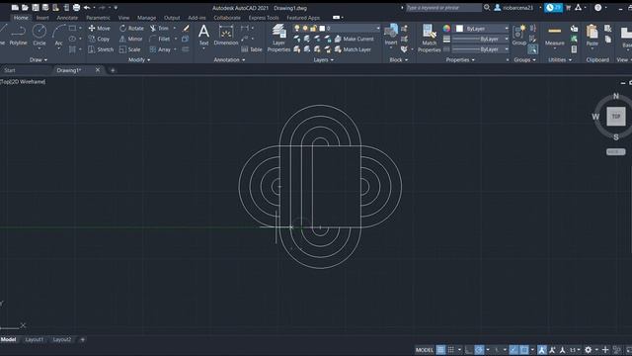The width and height of the screenshot is (632, 356).
Task: Open Layer Properties manager
Action: [x=278, y=38]
